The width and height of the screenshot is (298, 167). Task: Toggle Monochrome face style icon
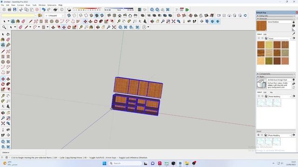[x=102, y=15]
